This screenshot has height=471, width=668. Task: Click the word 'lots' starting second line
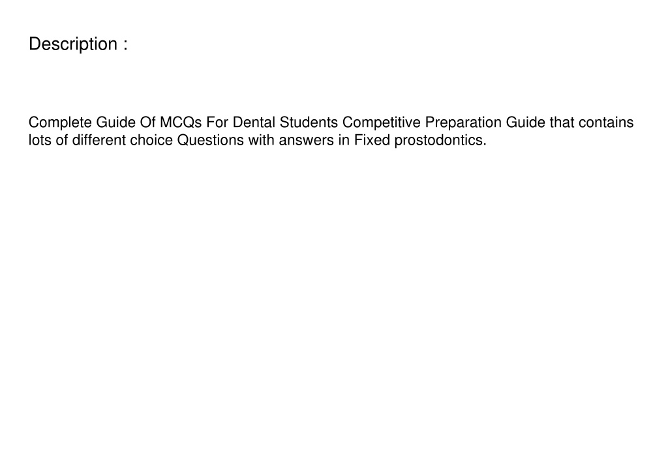pyautogui.click(x=40, y=140)
